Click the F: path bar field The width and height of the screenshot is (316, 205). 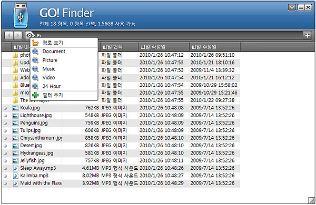coord(169,36)
